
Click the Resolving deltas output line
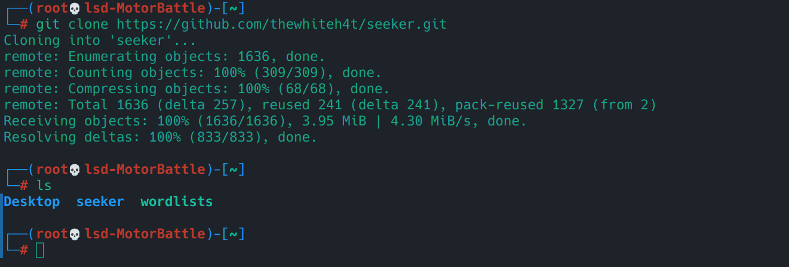(160, 137)
